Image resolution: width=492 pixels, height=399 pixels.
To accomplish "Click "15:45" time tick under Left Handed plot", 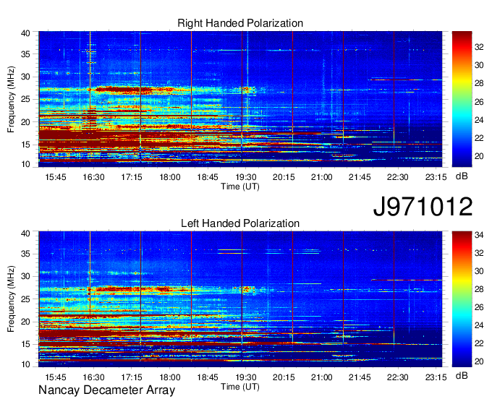I will coord(56,377).
